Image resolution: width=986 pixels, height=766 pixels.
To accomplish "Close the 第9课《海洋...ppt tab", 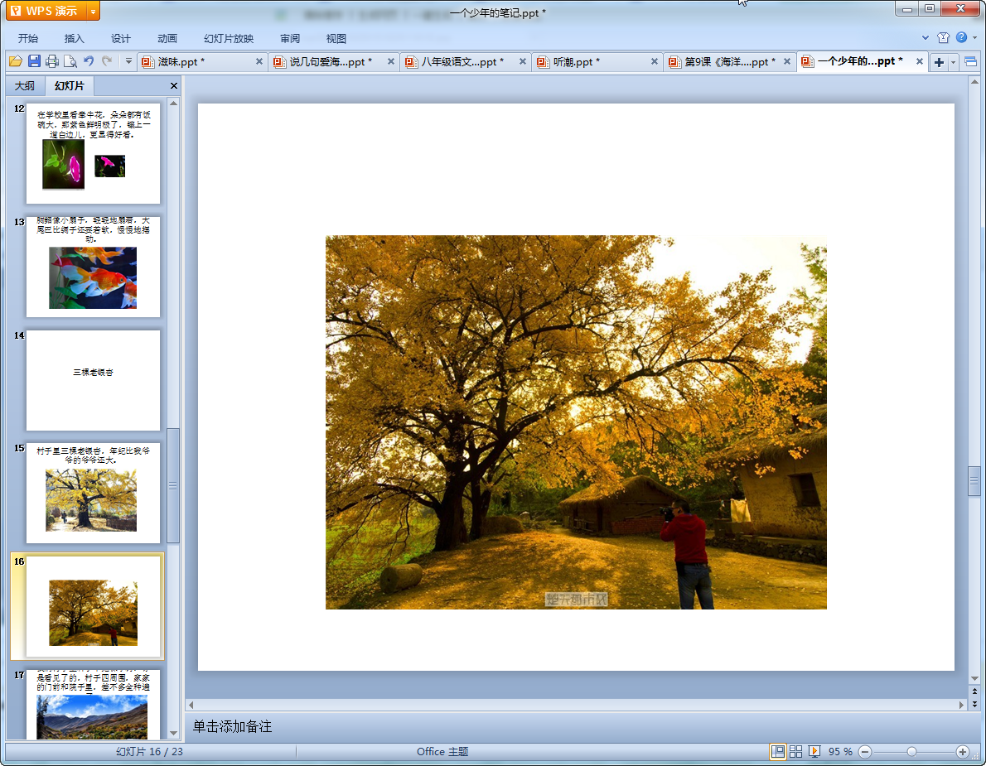I will [x=786, y=61].
